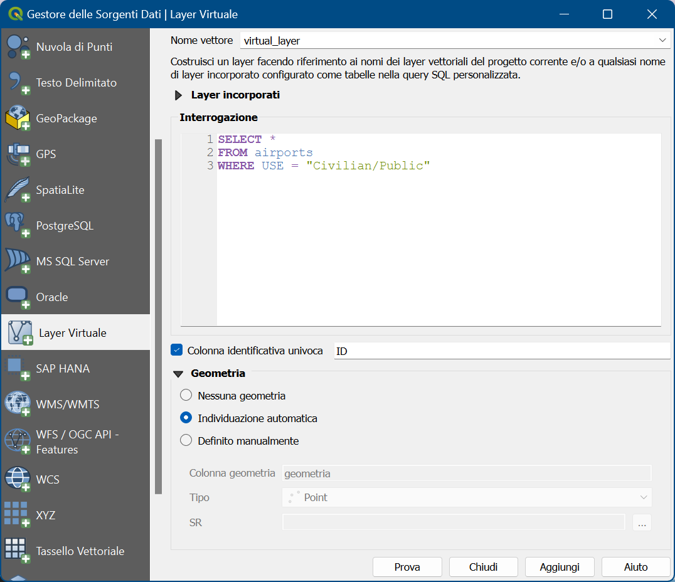675x582 pixels.
Task: Expand the Layer incorporati section
Action: click(178, 95)
